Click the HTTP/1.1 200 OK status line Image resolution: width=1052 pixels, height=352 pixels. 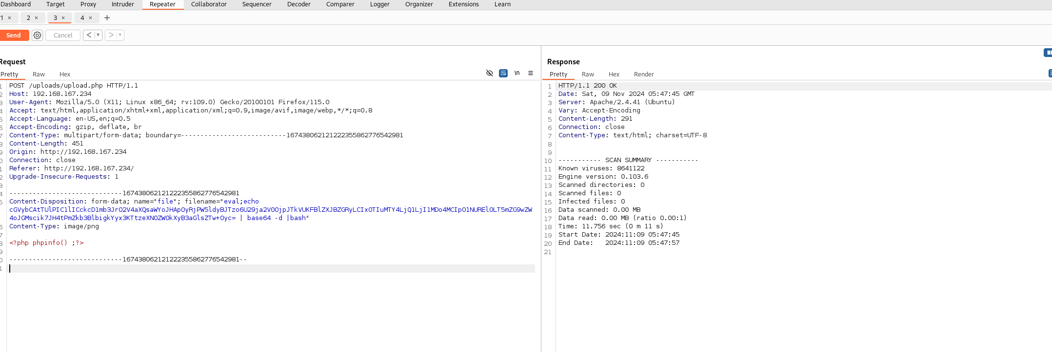588,86
